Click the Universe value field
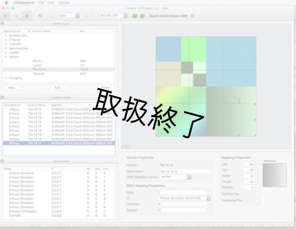 [183, 204]
